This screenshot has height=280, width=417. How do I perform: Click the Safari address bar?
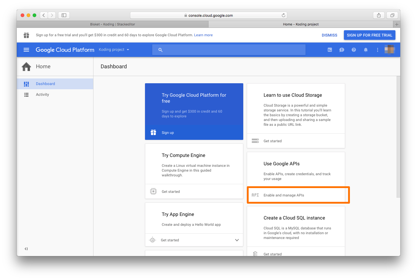tap(208, 15)
